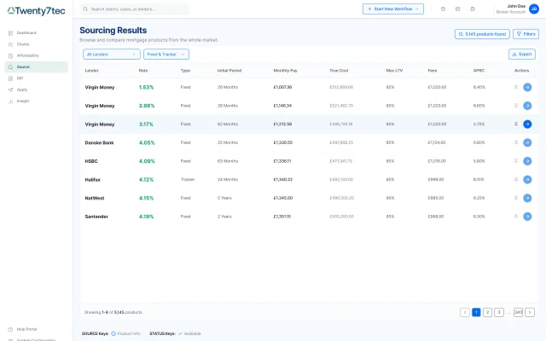This screenshot has height=341, width=546.
Task: Select the Source sidebar item
Action: click(x=36, y=66)
